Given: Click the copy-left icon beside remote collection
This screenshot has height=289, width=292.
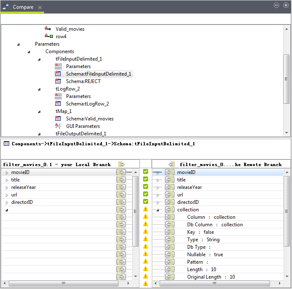Looking at the screenshot, I should tap(169, 210).
